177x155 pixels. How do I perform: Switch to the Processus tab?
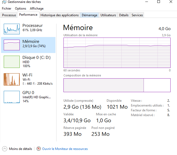(9, 15)
